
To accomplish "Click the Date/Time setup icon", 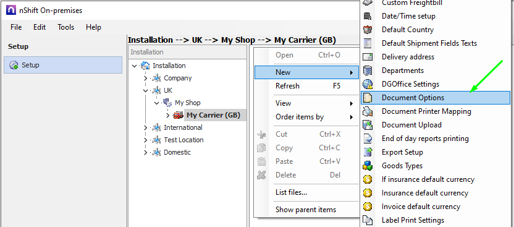I will (x=368, y=16).
